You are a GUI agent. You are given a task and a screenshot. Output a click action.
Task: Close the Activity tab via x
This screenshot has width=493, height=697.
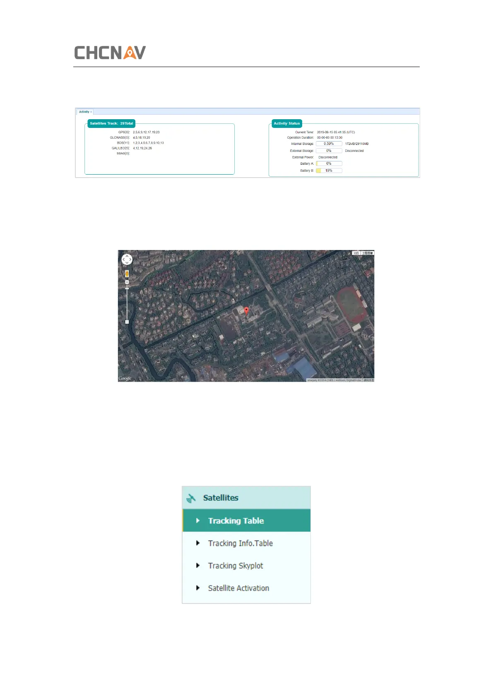[x=91, y=112]
